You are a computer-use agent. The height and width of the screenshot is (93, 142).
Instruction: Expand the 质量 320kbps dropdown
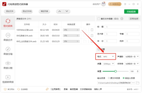[108, 64]
